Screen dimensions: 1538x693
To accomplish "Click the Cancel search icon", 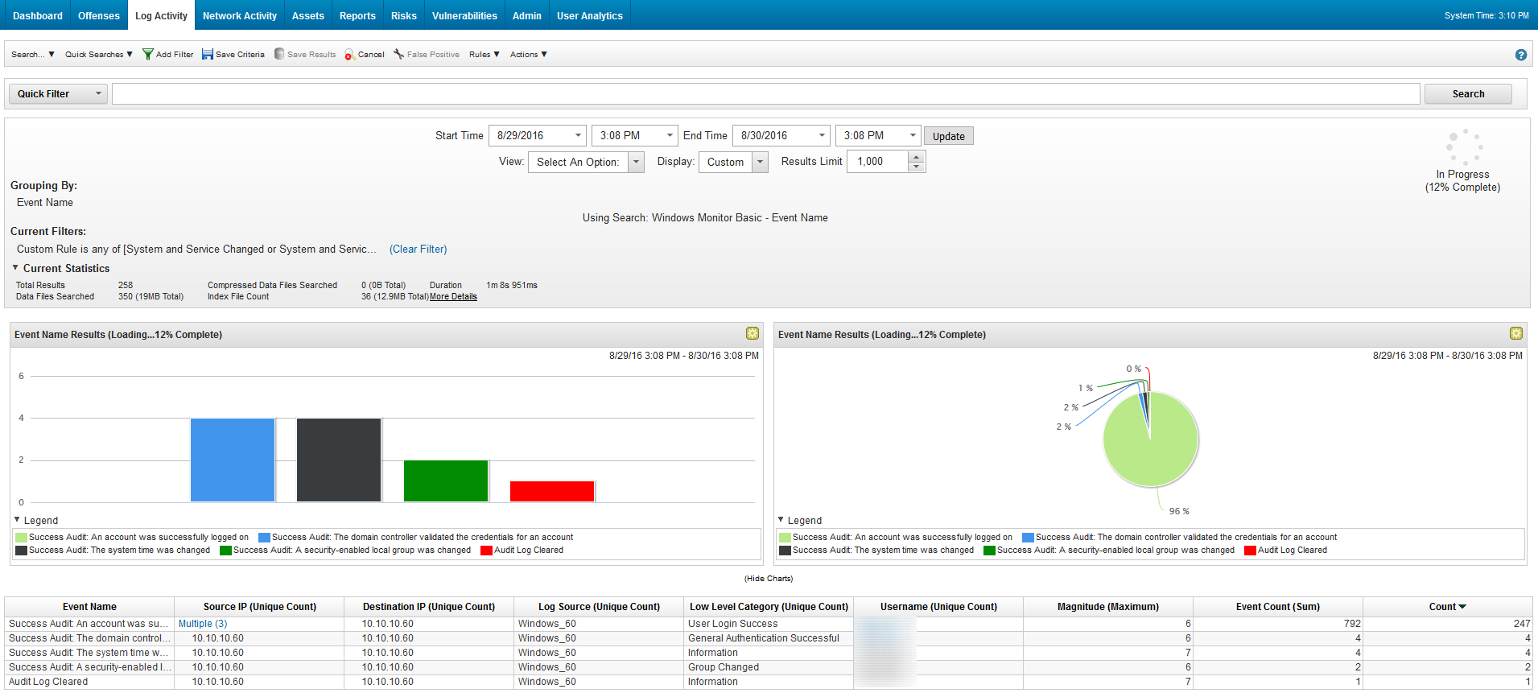I will point(349,55).
